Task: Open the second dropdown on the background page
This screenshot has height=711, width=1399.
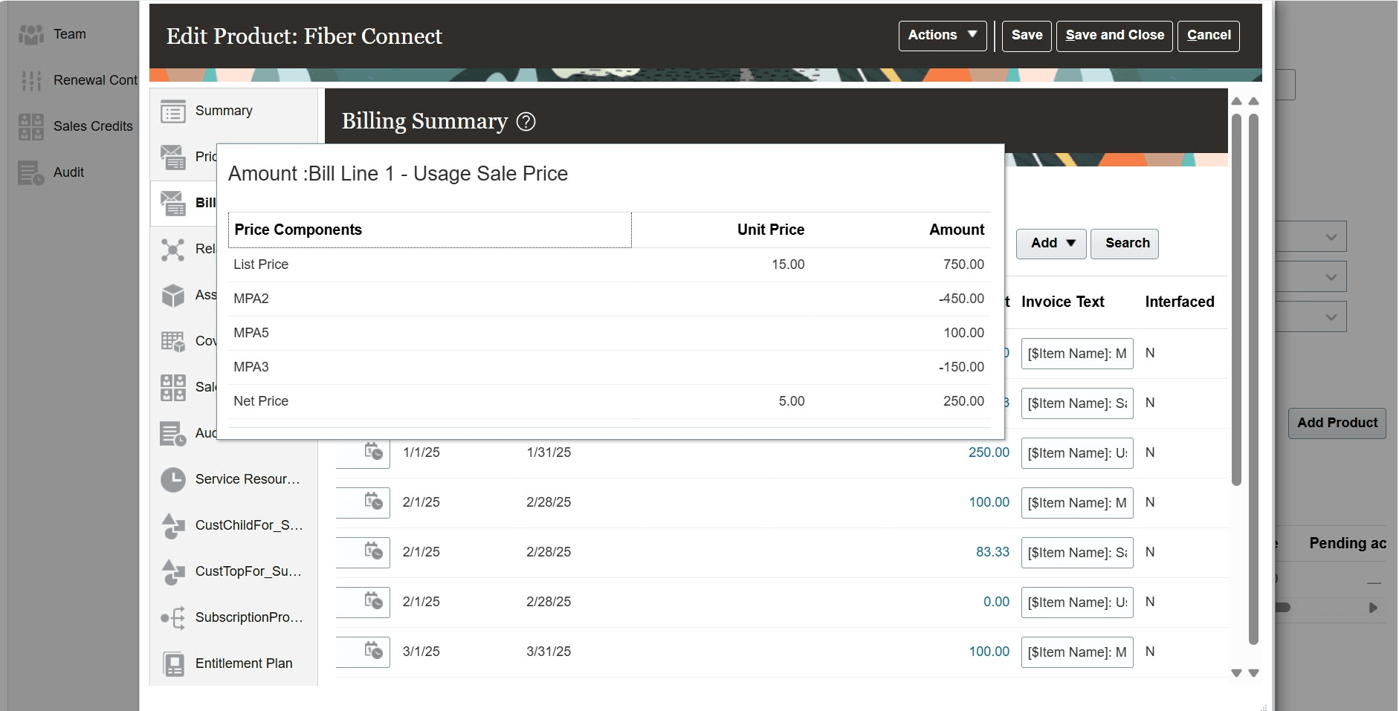Action: coord(1311,277)
